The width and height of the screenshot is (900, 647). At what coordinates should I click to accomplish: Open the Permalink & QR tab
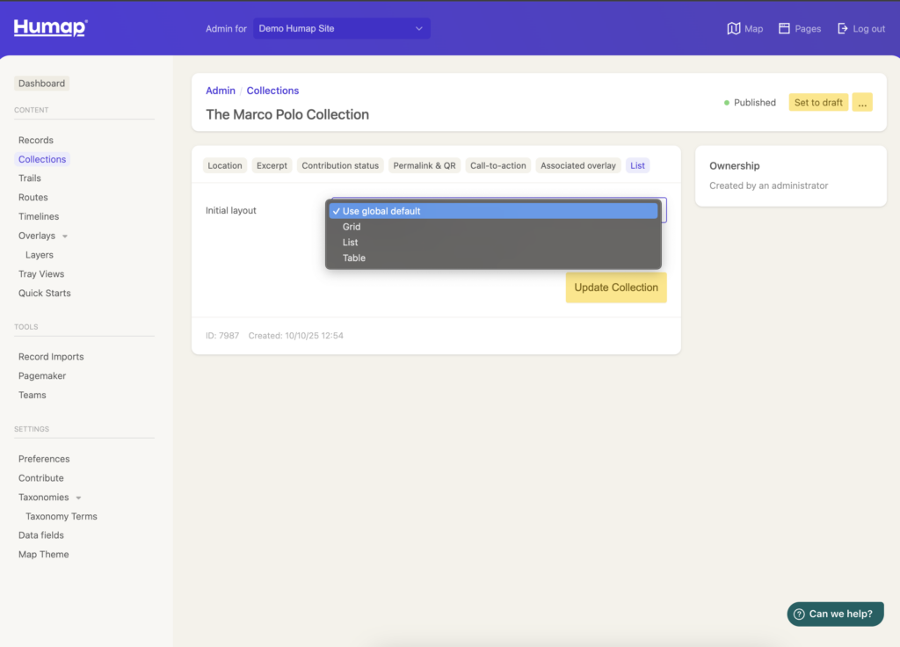425,165
